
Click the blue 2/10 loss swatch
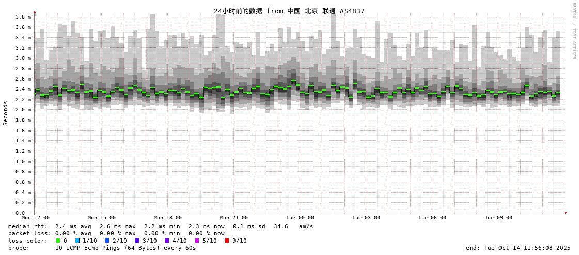pyautogui.click(x=107, y=241)
